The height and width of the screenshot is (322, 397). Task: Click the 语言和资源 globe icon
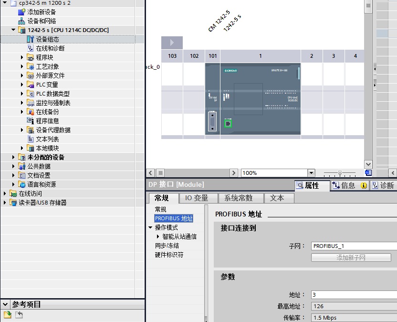pos(22,184)
